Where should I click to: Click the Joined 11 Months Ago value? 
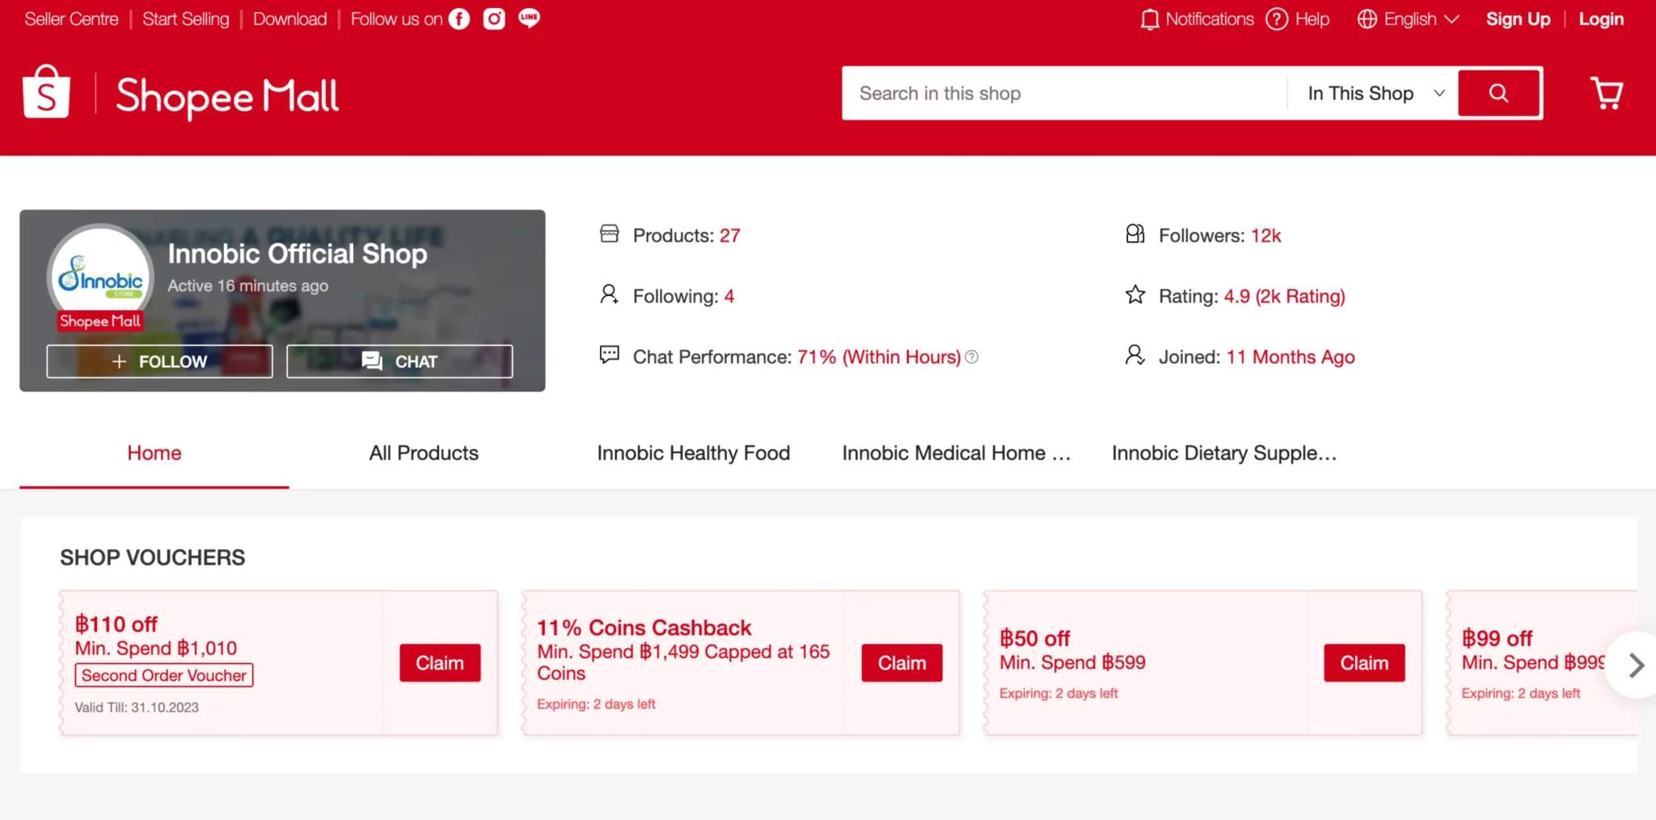pyautogui.click(x=1291, y=357)
